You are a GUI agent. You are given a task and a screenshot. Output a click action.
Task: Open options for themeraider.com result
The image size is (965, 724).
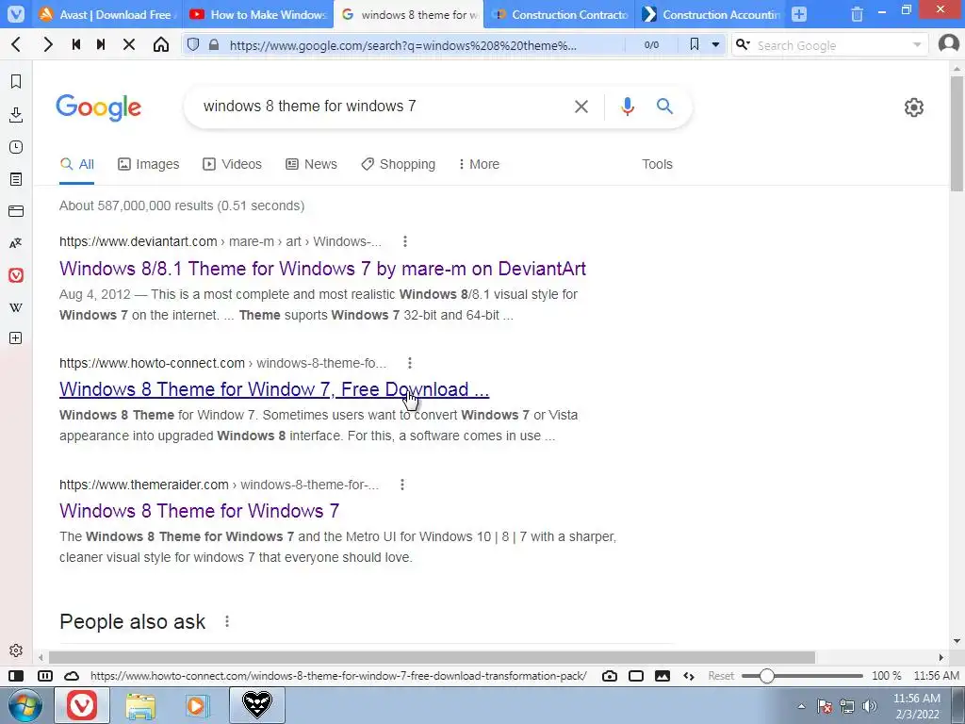[402, 485]
